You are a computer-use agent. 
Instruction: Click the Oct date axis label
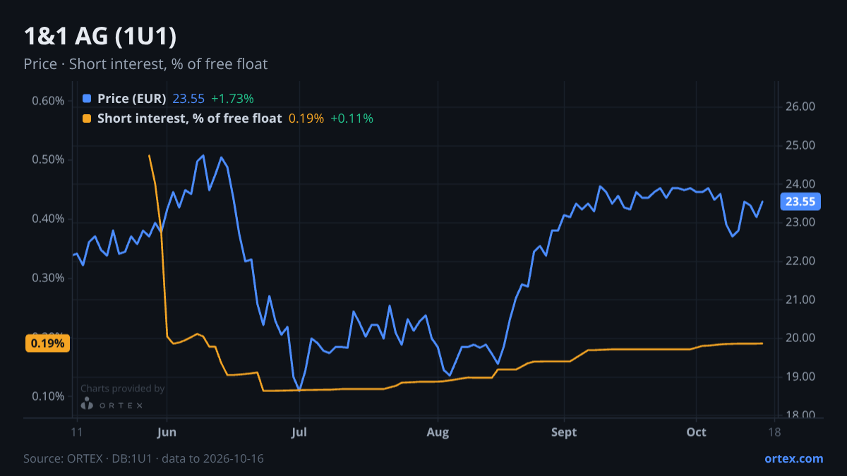tap(697, 432)
